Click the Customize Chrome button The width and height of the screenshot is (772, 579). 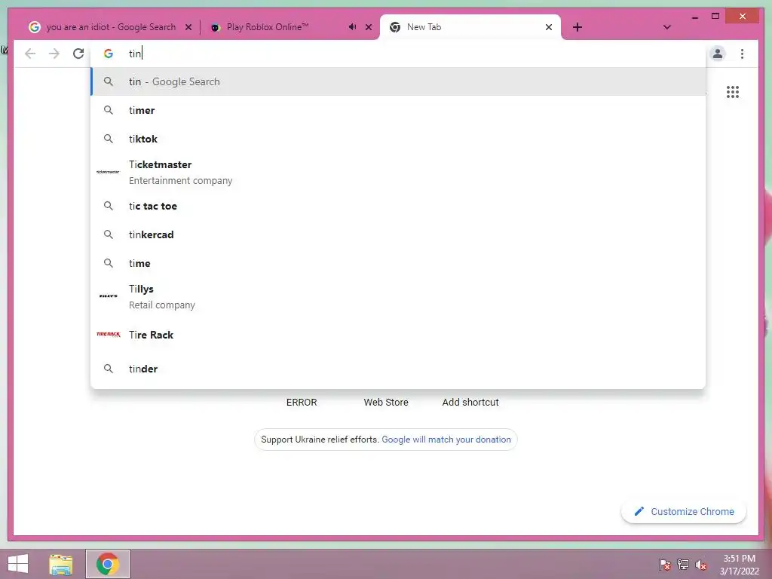click(684, 512)
